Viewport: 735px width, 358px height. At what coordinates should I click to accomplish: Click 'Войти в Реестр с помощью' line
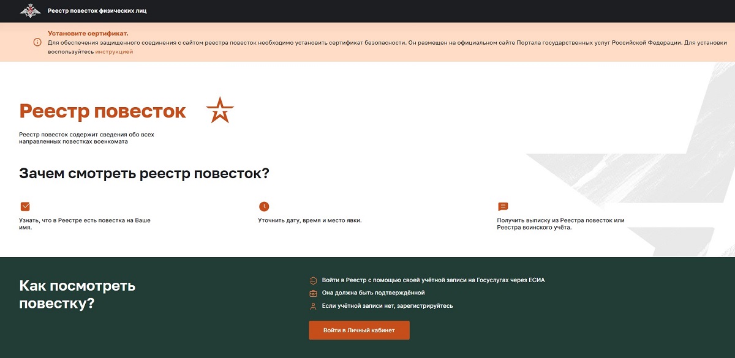coord(433,280)
